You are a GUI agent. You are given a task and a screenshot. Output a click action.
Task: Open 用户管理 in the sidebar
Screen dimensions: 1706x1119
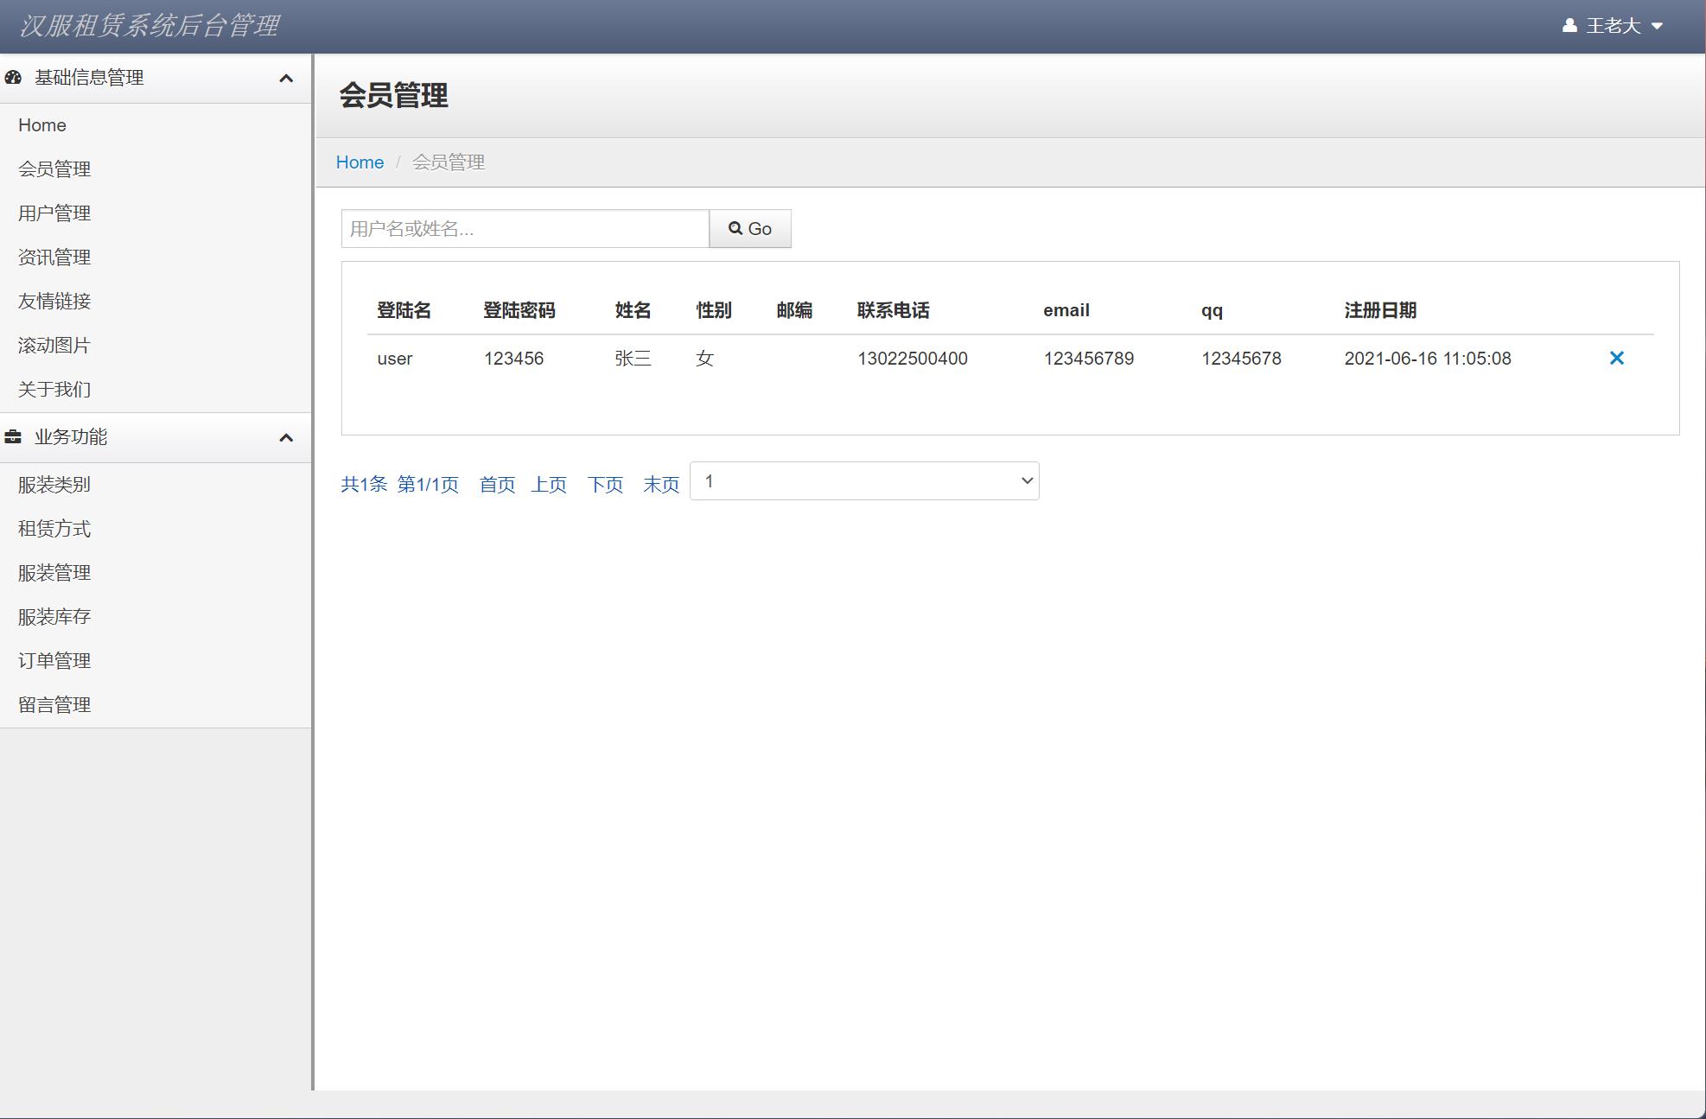pos(54,213)
